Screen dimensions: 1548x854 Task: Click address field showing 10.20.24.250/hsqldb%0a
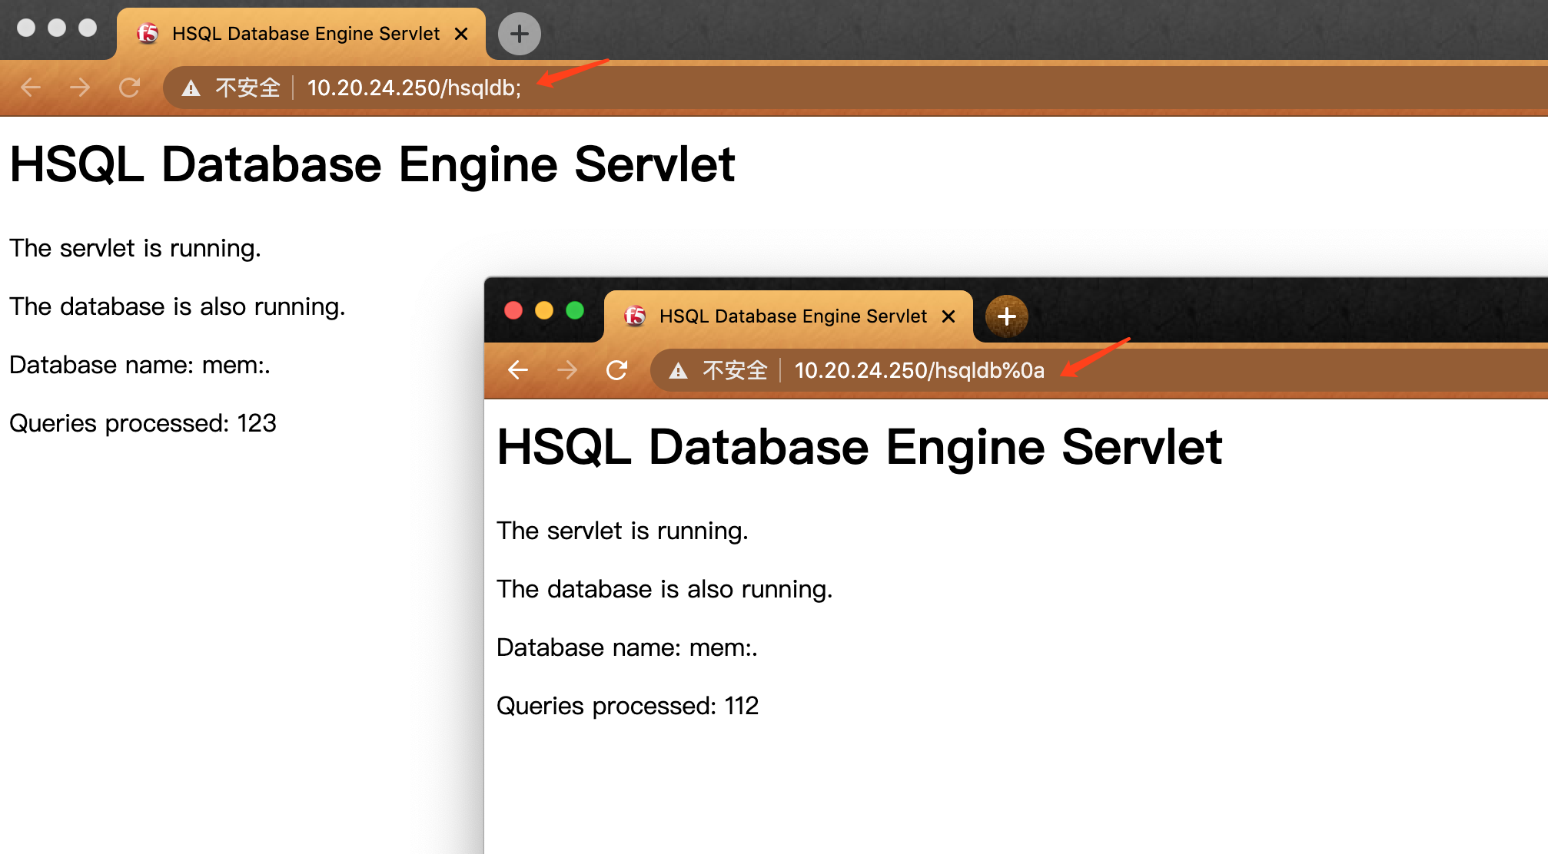click(919, 370)
